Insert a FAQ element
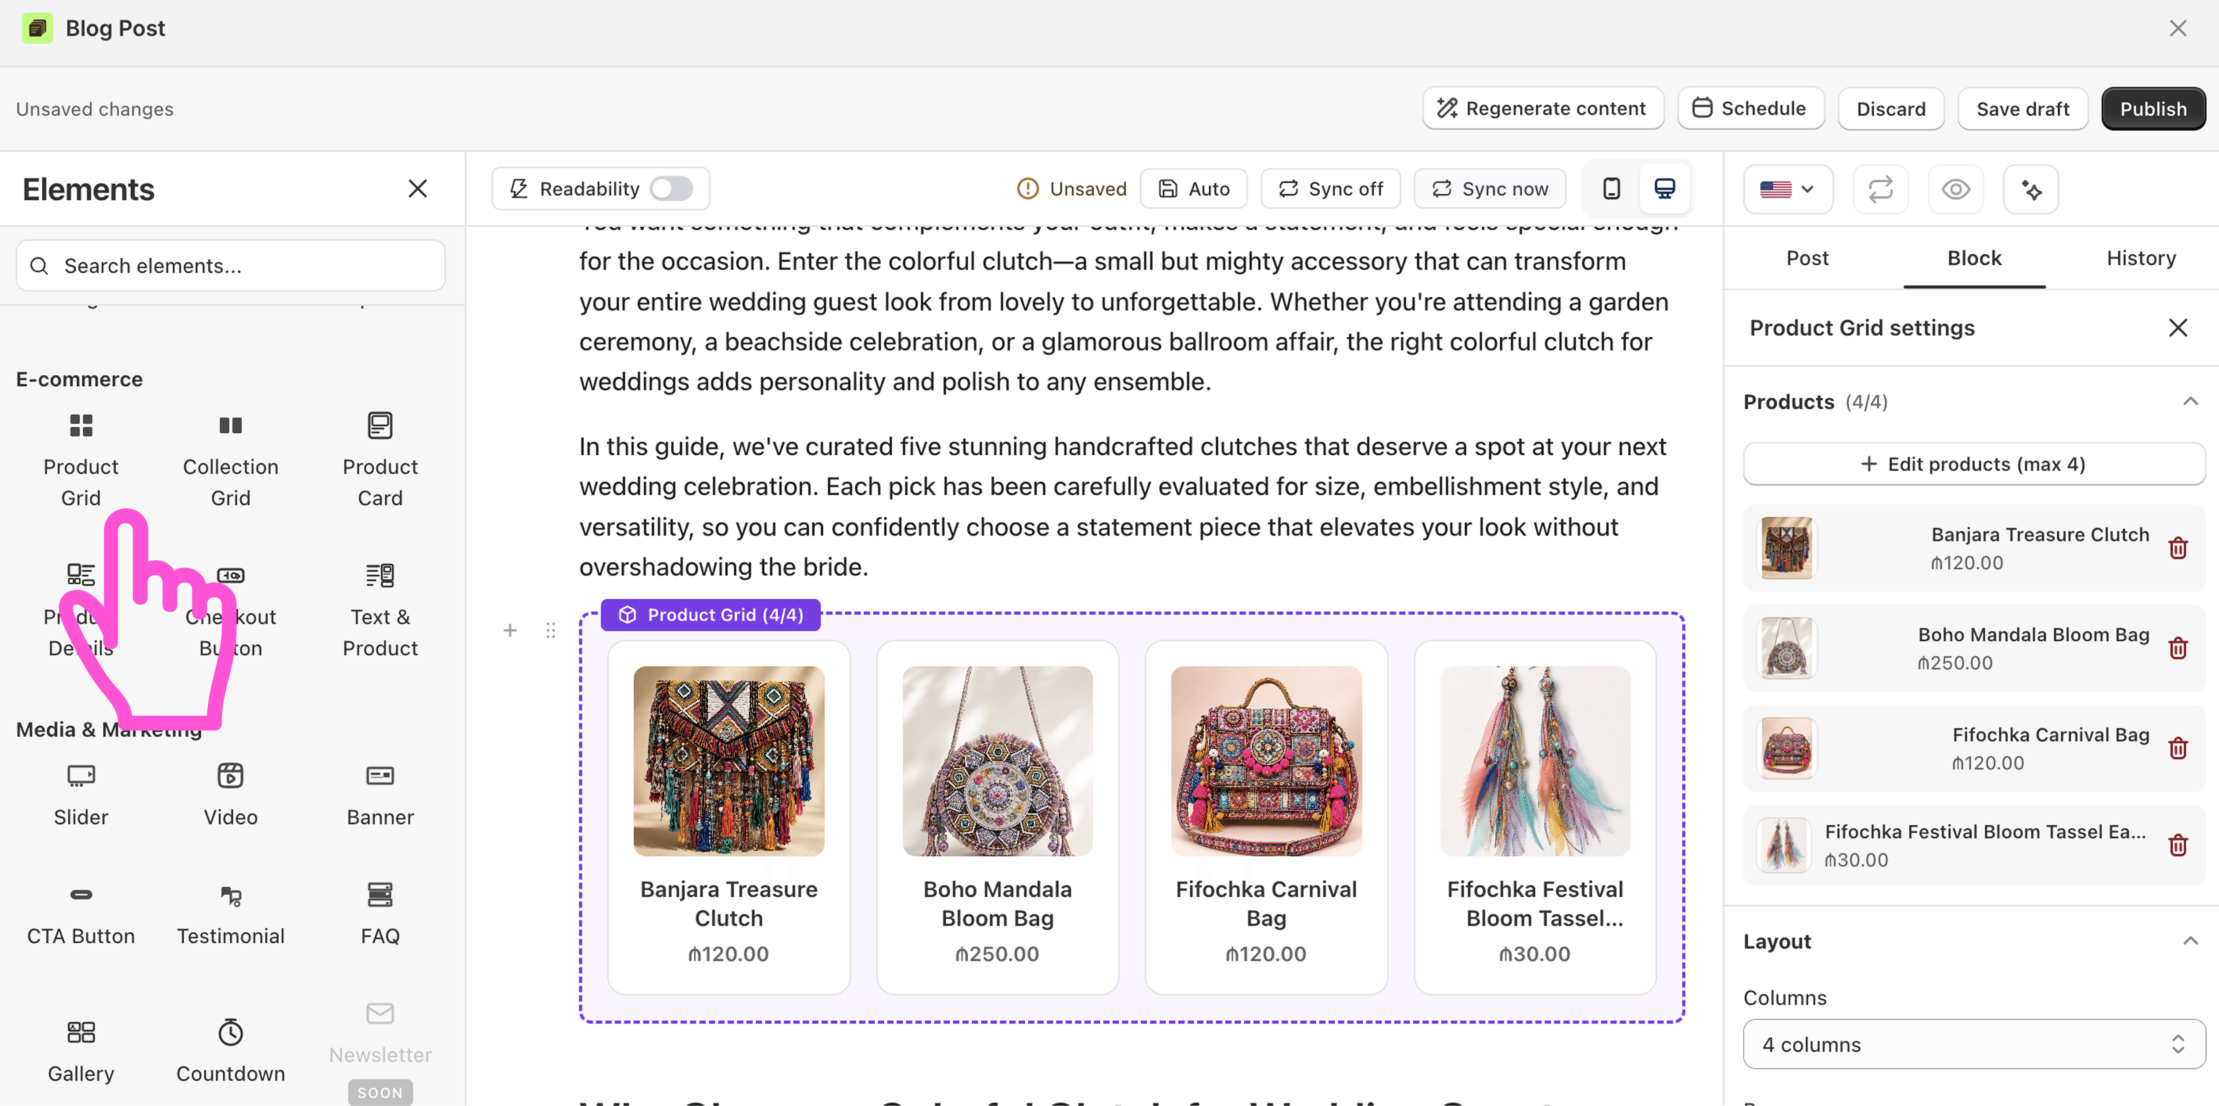The width and height of the screenshot is (2219, 1106). pos(380,914)
